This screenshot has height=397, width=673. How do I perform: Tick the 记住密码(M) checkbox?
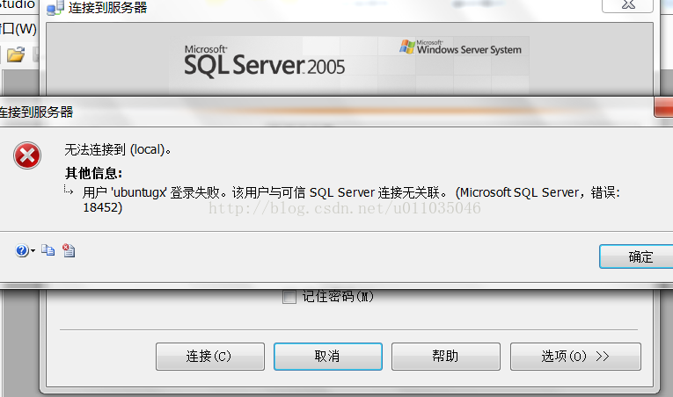(x=289, y=297)
